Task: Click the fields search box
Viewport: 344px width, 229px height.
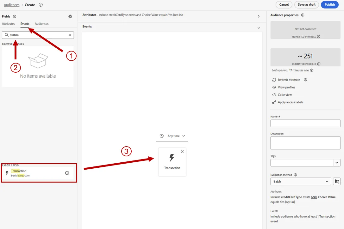Action: pyautogui.click(x=38, y=35)
